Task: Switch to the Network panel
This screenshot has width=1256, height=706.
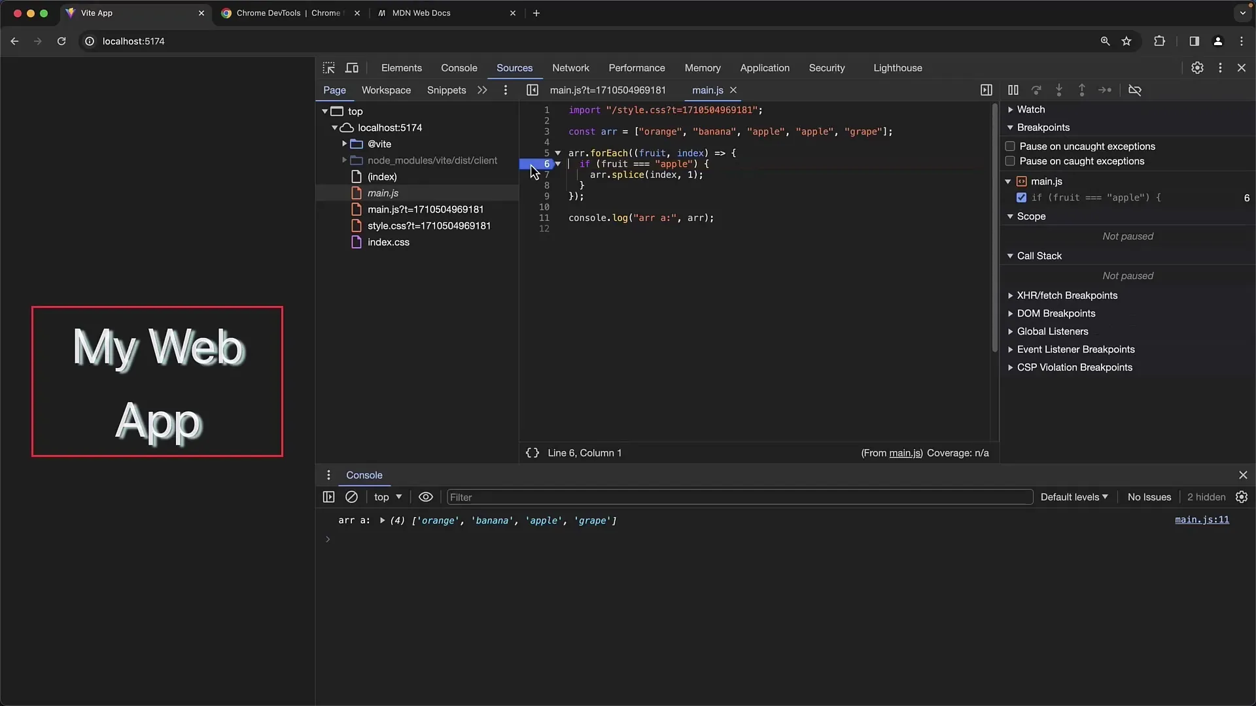Action: pyautogui.click(x=570, y=68)
